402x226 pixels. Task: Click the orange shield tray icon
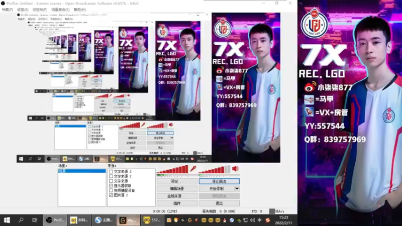point(176,220)
